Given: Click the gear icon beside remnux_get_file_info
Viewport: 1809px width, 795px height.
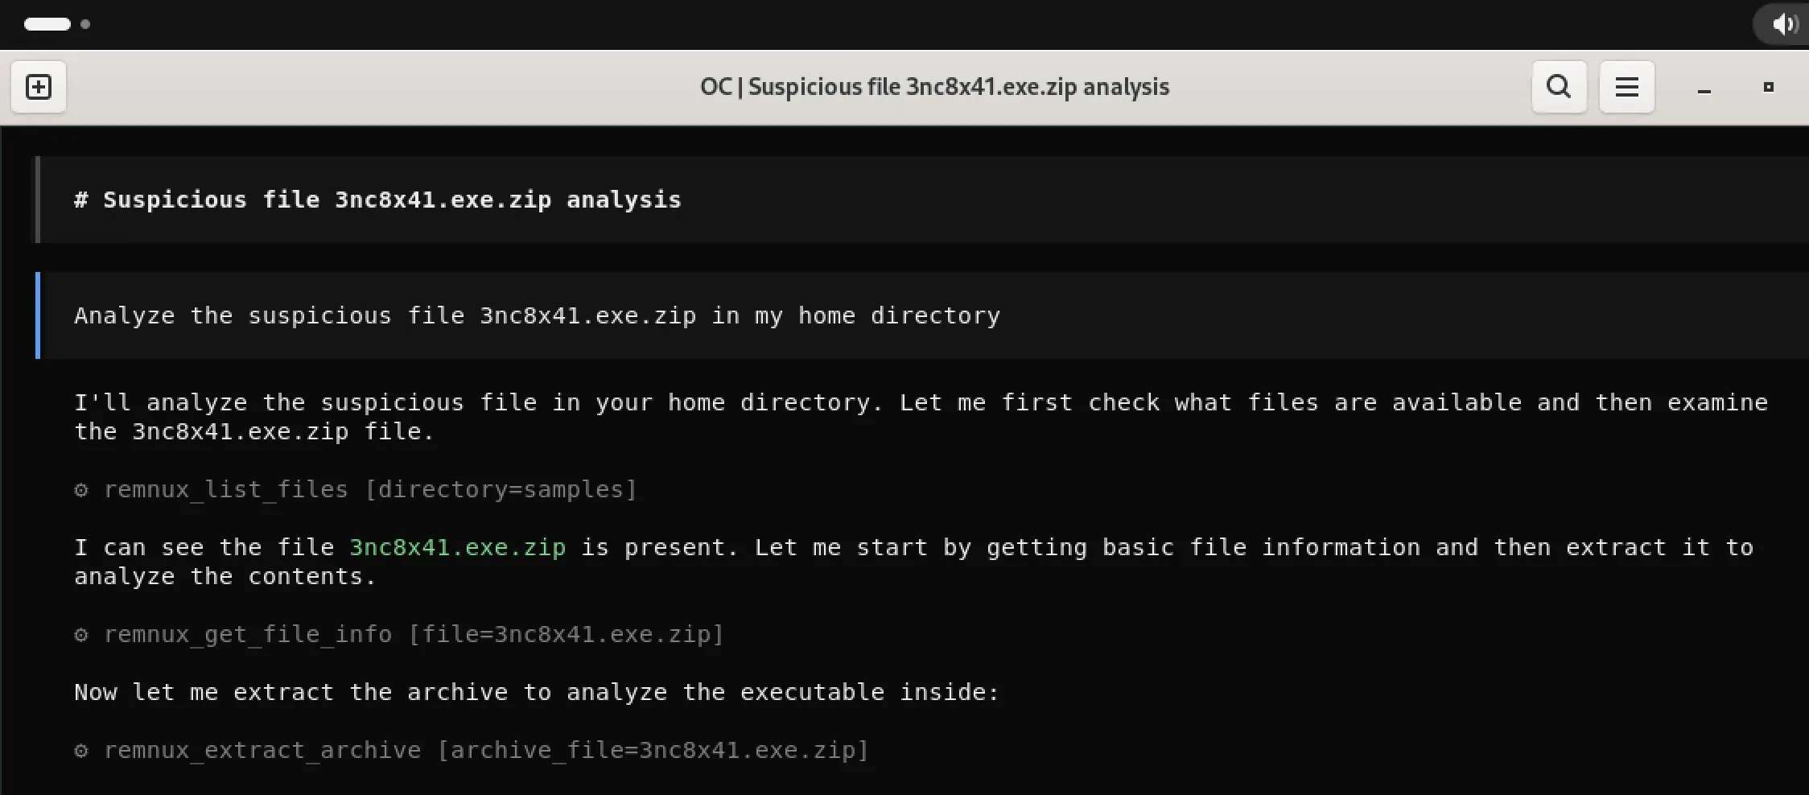Looking at the screenshot, I should 81,634.
